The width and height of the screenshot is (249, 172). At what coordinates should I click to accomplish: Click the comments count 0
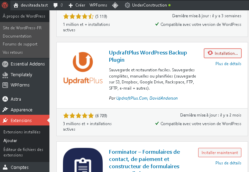click(x=62, y=5)
